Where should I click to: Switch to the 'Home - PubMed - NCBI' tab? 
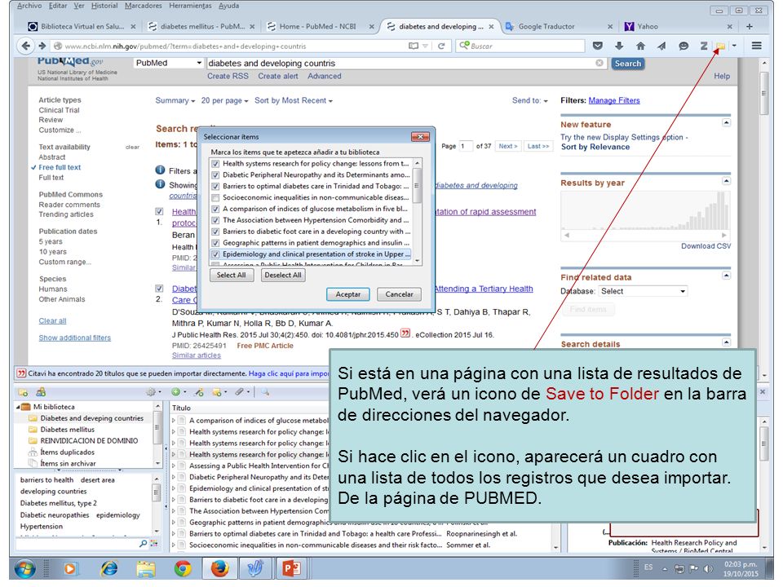[320, 26]
